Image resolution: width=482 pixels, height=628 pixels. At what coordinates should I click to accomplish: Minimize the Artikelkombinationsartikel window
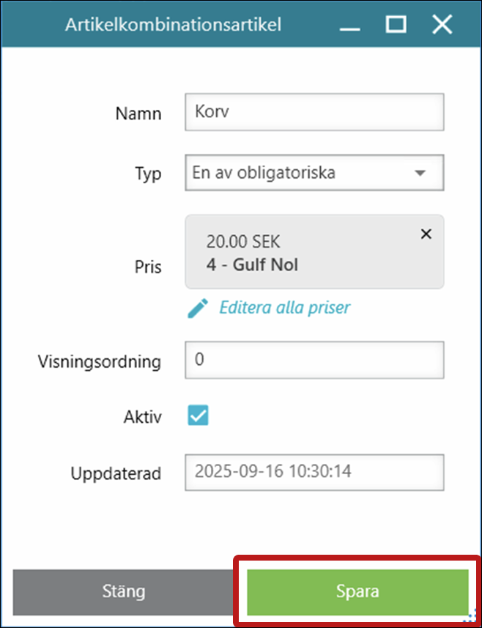pyautogui.click(x=350, y=25)
